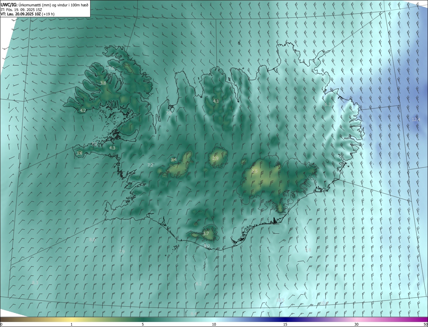Click the 6.3 value label
The height and width of the screenshot is (327, 428).
328,104
